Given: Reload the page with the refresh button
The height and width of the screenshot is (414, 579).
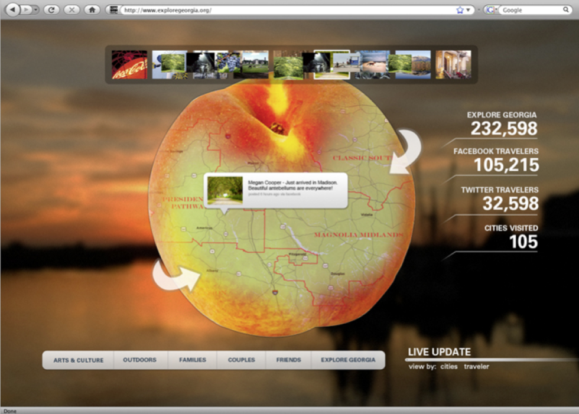Looking at the screenshot, I should click(x=52, y=9).
